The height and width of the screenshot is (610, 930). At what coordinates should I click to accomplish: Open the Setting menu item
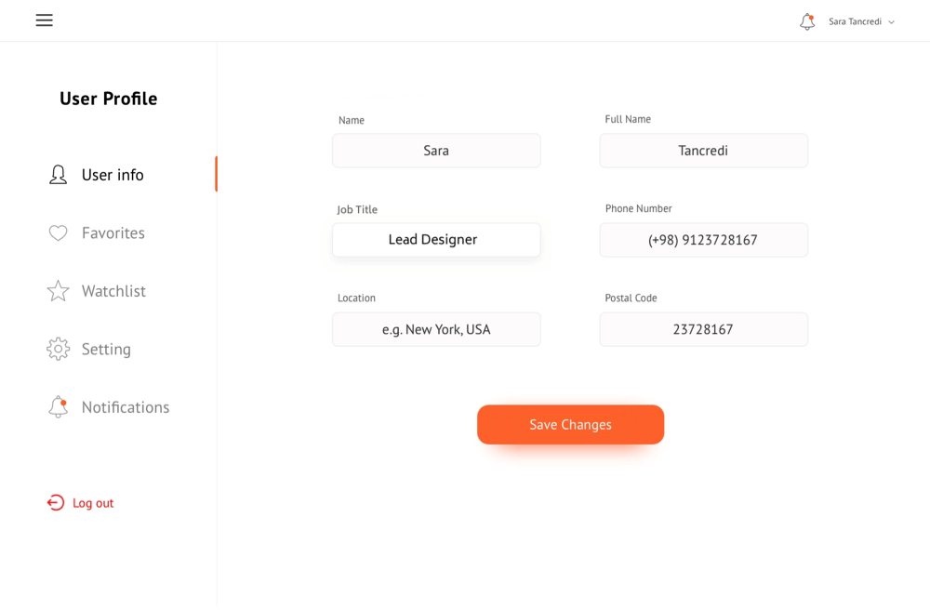tap(106, 349)
